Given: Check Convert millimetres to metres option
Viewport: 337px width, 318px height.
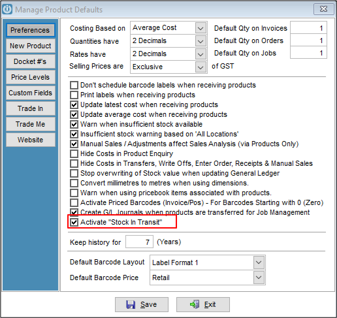Looking at the screenshot, I should (74, 183).
